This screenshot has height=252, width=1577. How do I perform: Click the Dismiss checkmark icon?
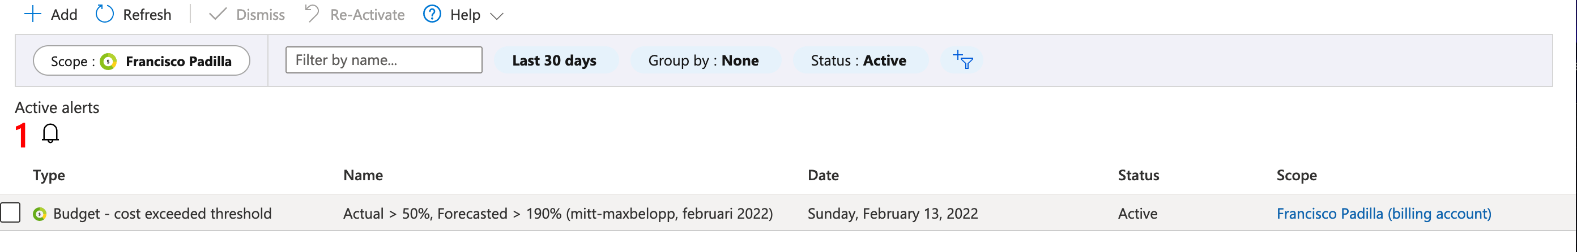(218, 14)
